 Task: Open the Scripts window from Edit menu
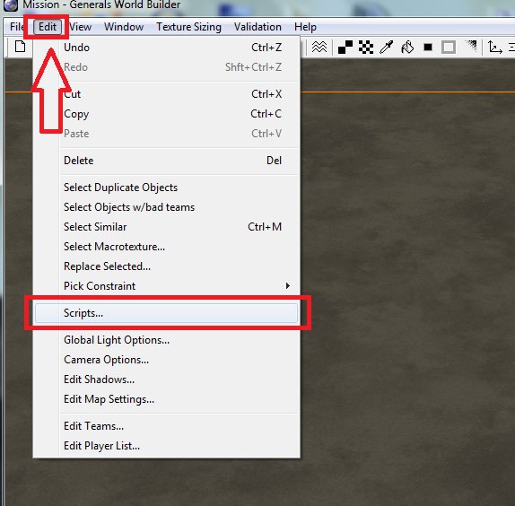(167, 313)
